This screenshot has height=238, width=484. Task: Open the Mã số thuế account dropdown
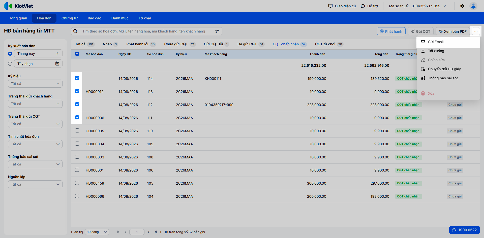coord(417,6)
